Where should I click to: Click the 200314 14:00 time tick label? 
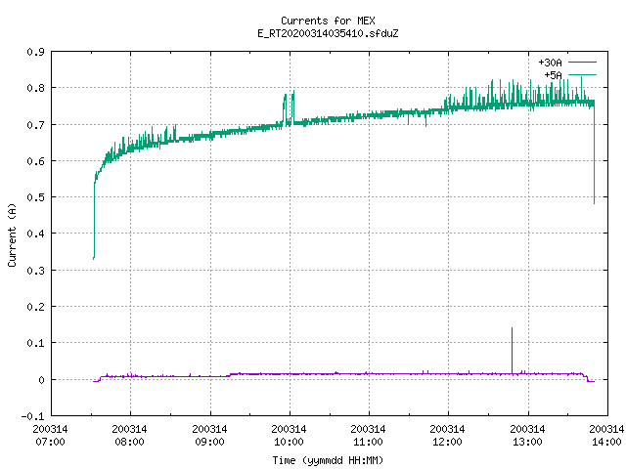(606, 435)
